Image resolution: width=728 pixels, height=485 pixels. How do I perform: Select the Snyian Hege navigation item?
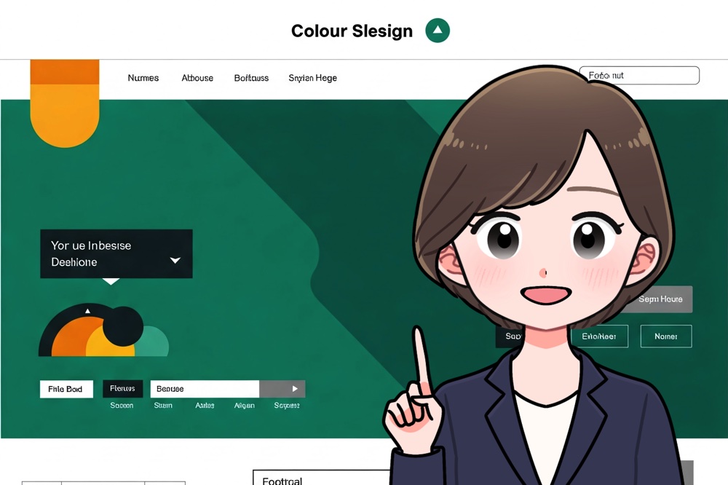tap(312, 78)
